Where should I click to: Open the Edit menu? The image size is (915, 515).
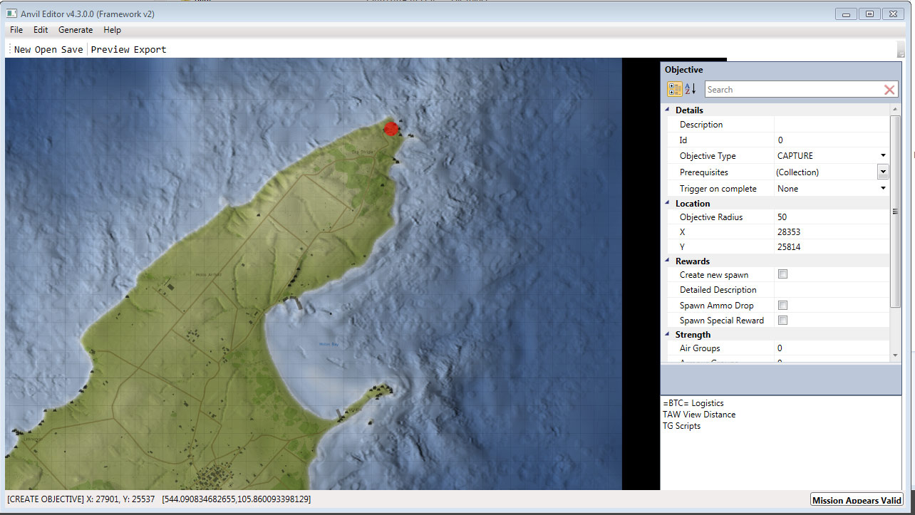(41, 30)
